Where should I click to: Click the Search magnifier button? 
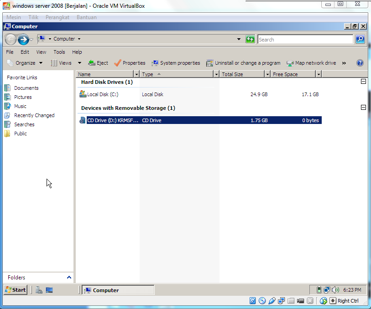click(x=360, y=39)
